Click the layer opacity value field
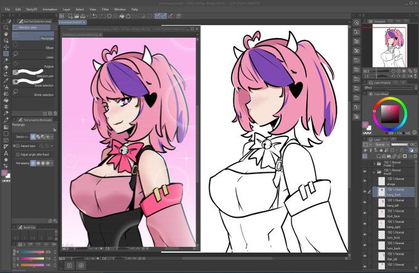Viewport: 419px width, 273px height. [412, 144]
